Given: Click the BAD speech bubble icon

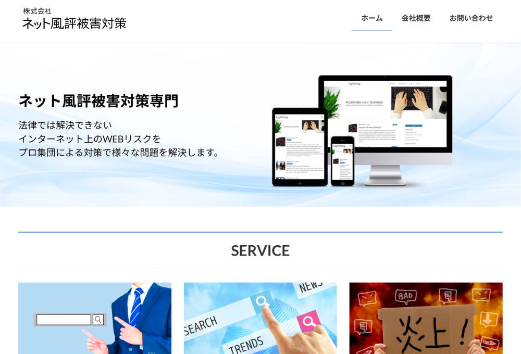Looking at the screenshot, I should [x=405, y=296].
